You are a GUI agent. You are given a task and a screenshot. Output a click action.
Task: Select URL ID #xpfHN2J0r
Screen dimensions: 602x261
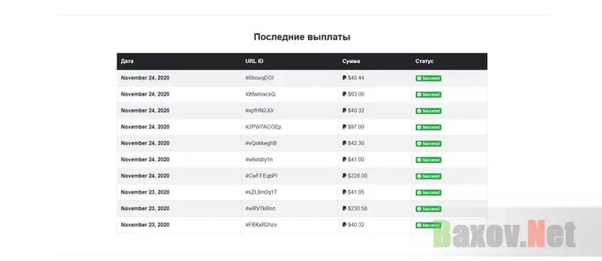[260, 111]
